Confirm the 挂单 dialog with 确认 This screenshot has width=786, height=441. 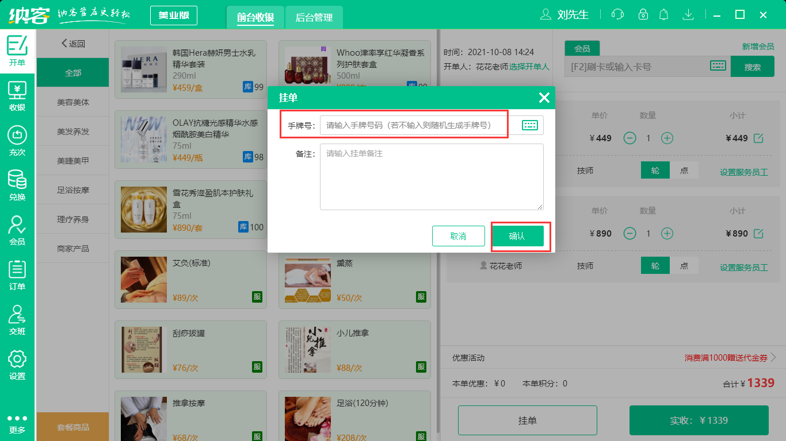520,236
